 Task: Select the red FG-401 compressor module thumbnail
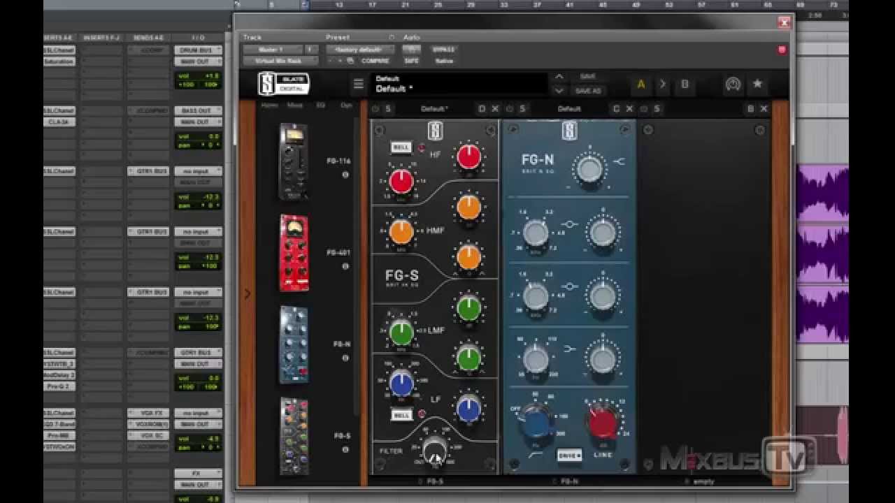(x=294, y=253)
